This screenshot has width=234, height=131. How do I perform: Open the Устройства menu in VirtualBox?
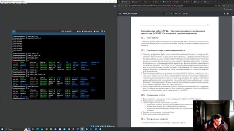(x=19, y=4)
